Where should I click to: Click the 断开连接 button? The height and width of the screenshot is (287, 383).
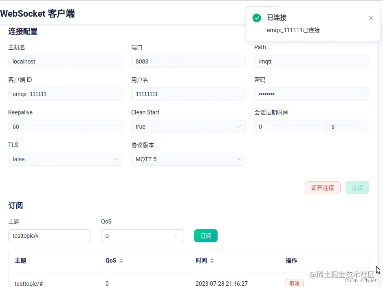click(322, 188)
